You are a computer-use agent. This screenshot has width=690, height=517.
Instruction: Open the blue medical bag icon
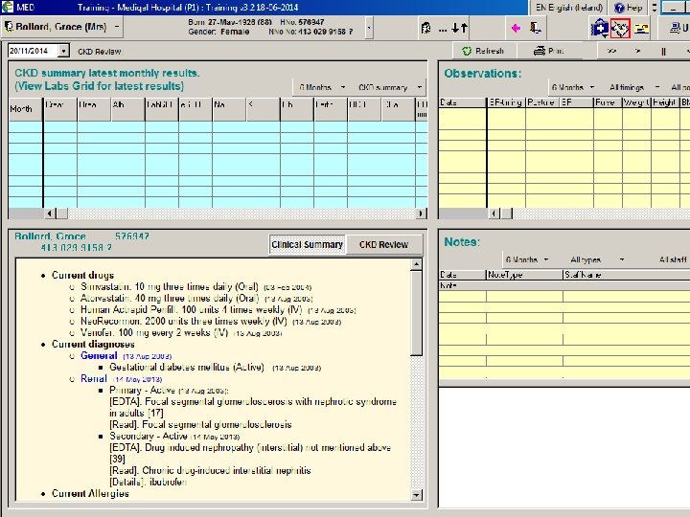click(x=599, y=29)
